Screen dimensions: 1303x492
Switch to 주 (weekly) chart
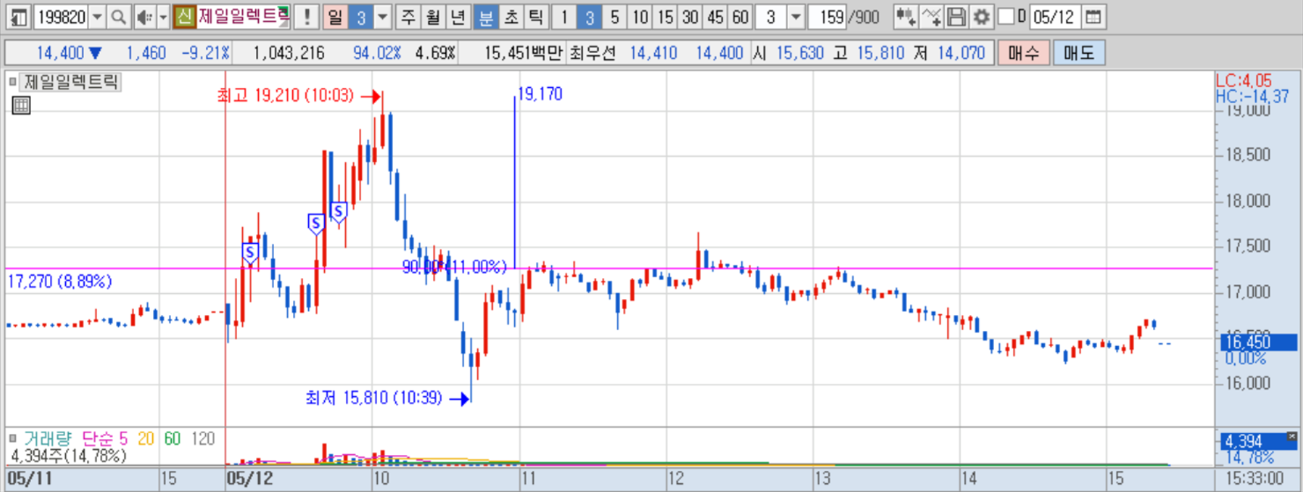pyautogui.click(x=409, y=17)
